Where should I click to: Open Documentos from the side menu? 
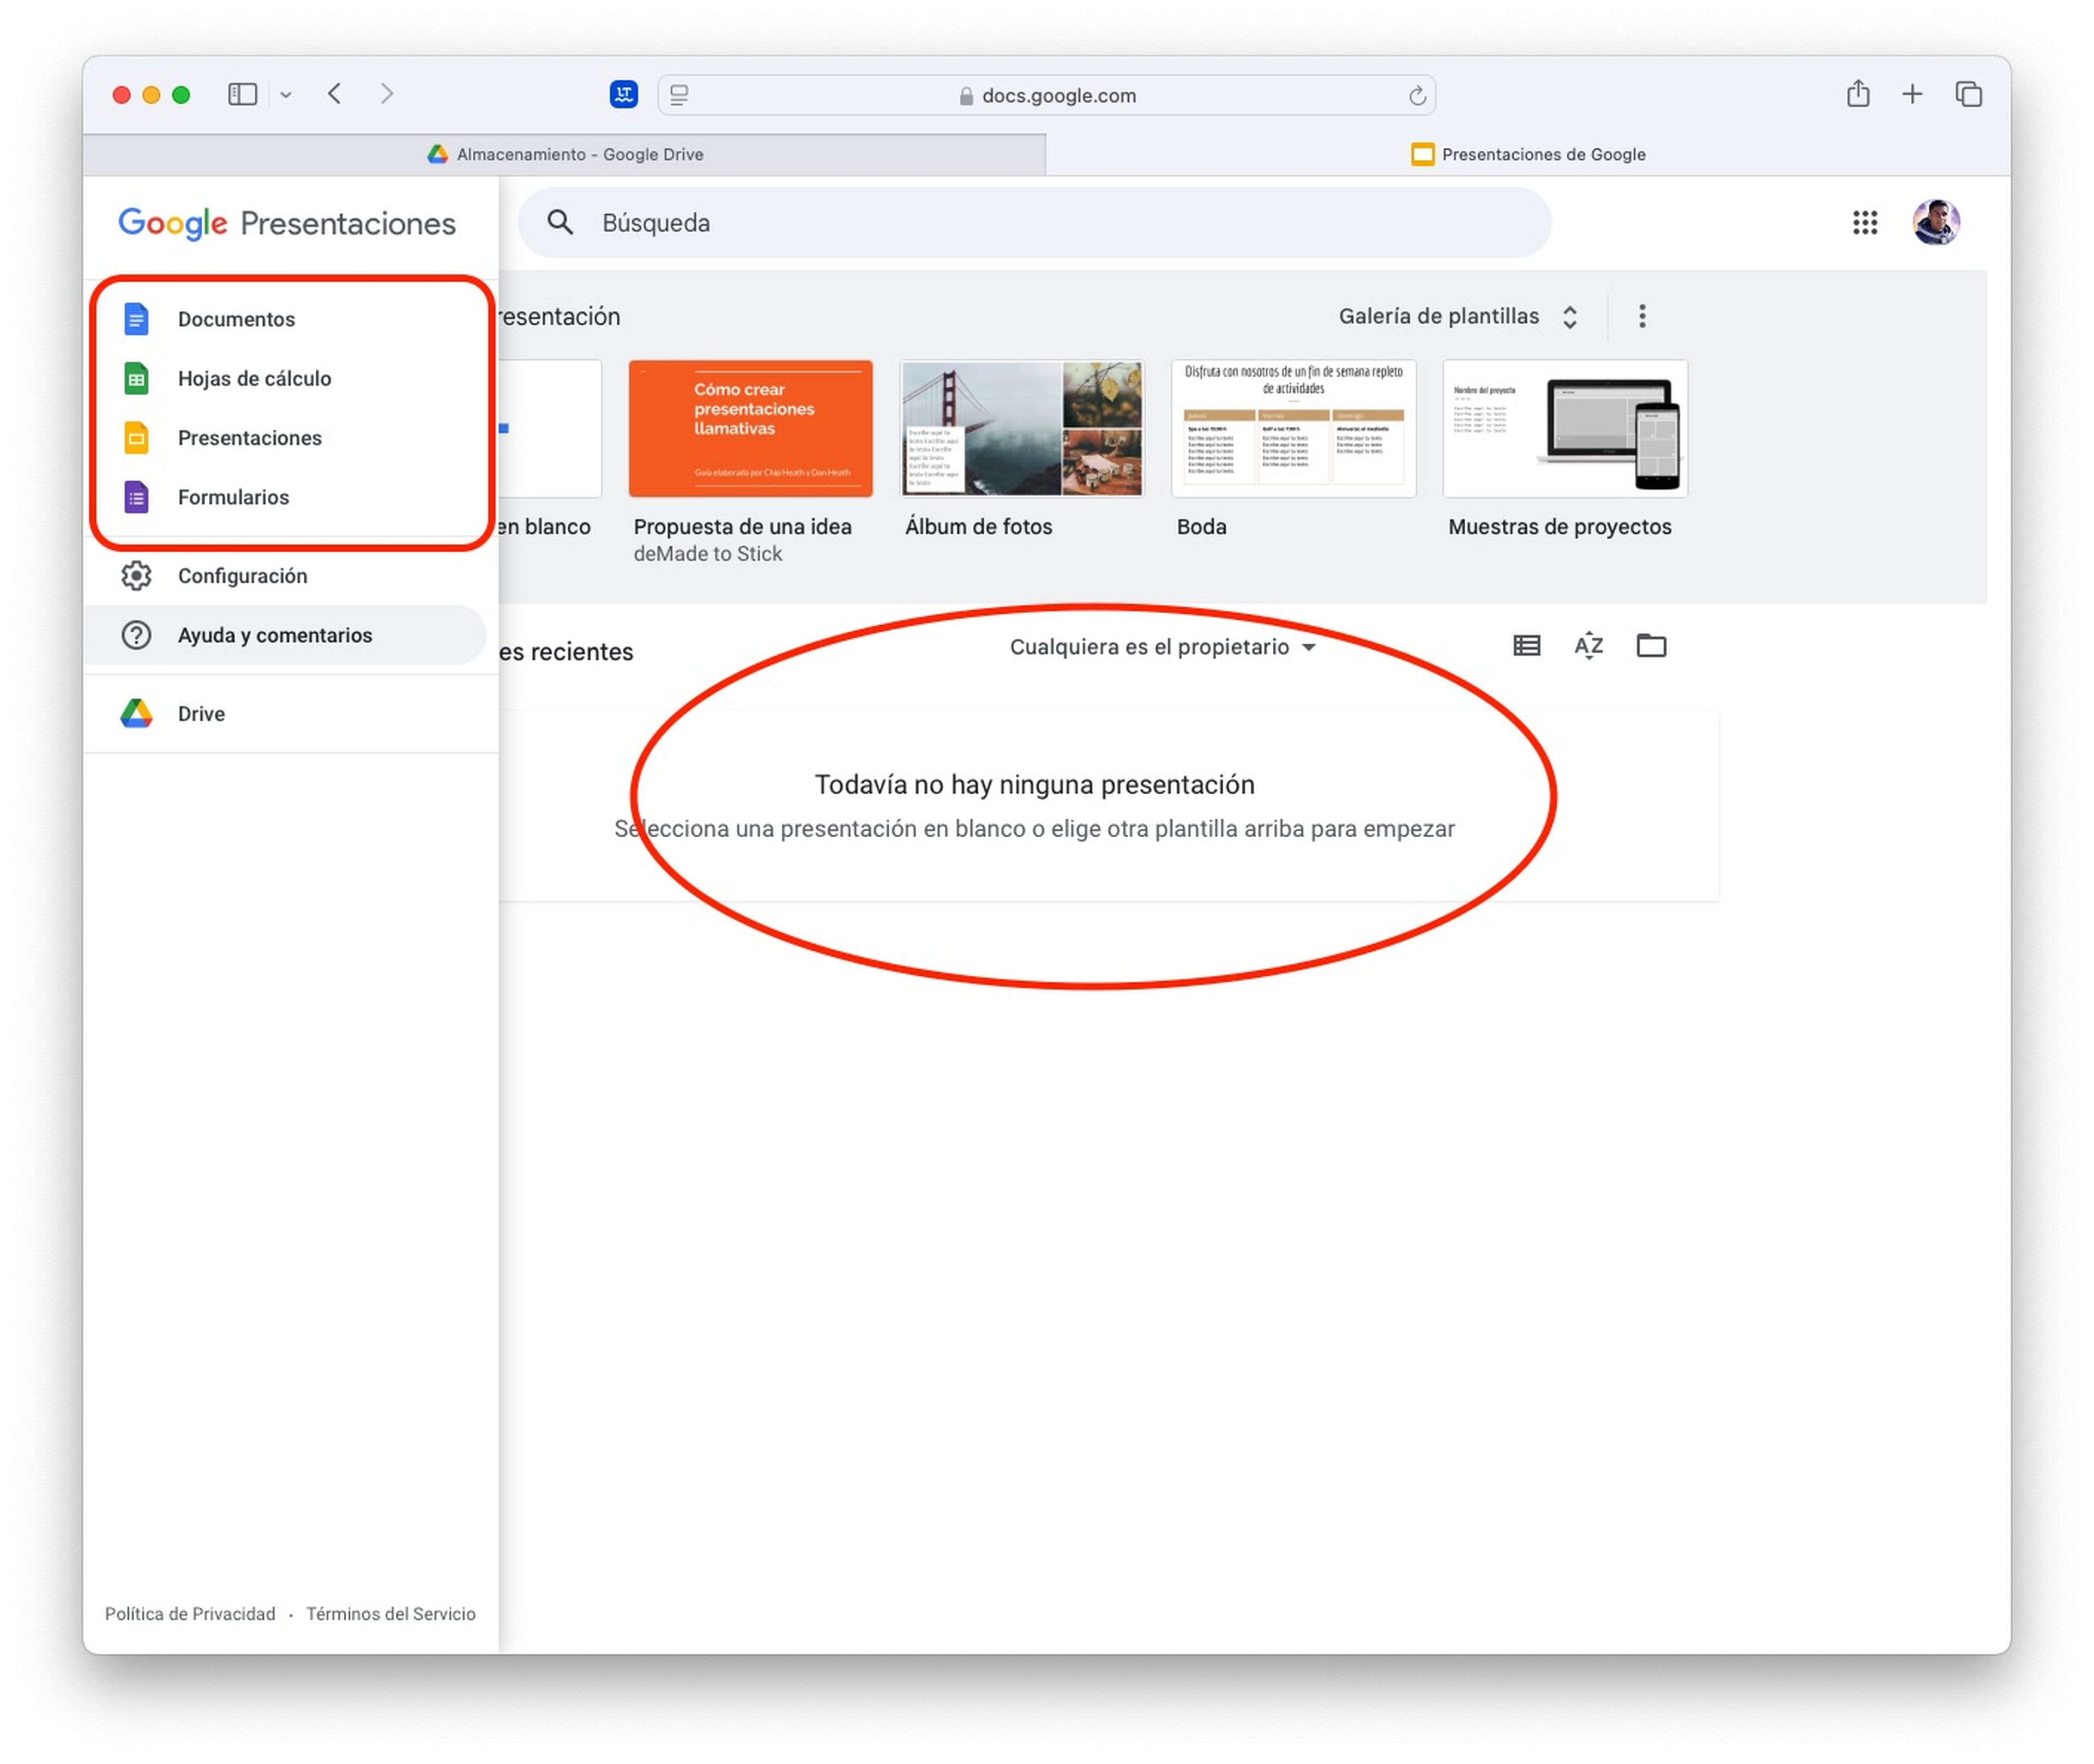290,319
